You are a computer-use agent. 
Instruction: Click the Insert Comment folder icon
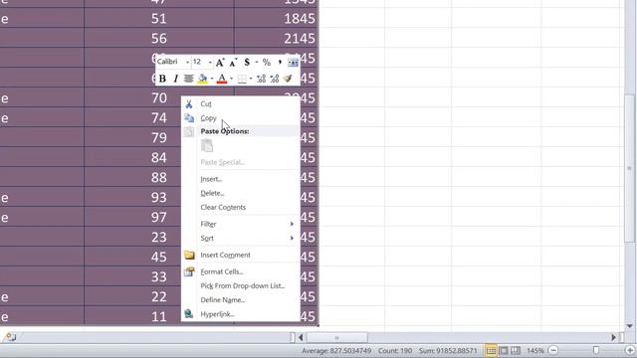(189, 255)
